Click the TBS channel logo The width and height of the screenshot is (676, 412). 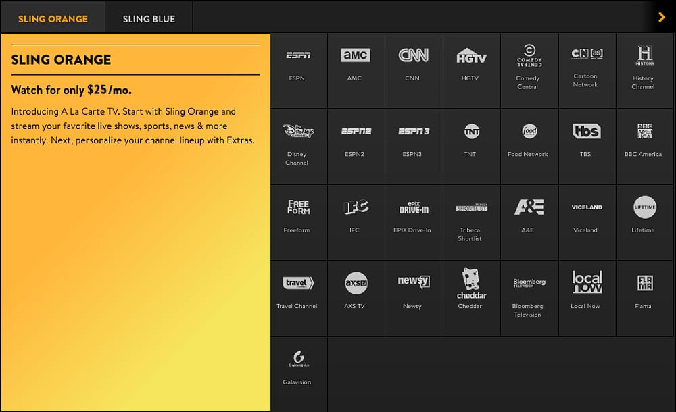tap(587, 131)
